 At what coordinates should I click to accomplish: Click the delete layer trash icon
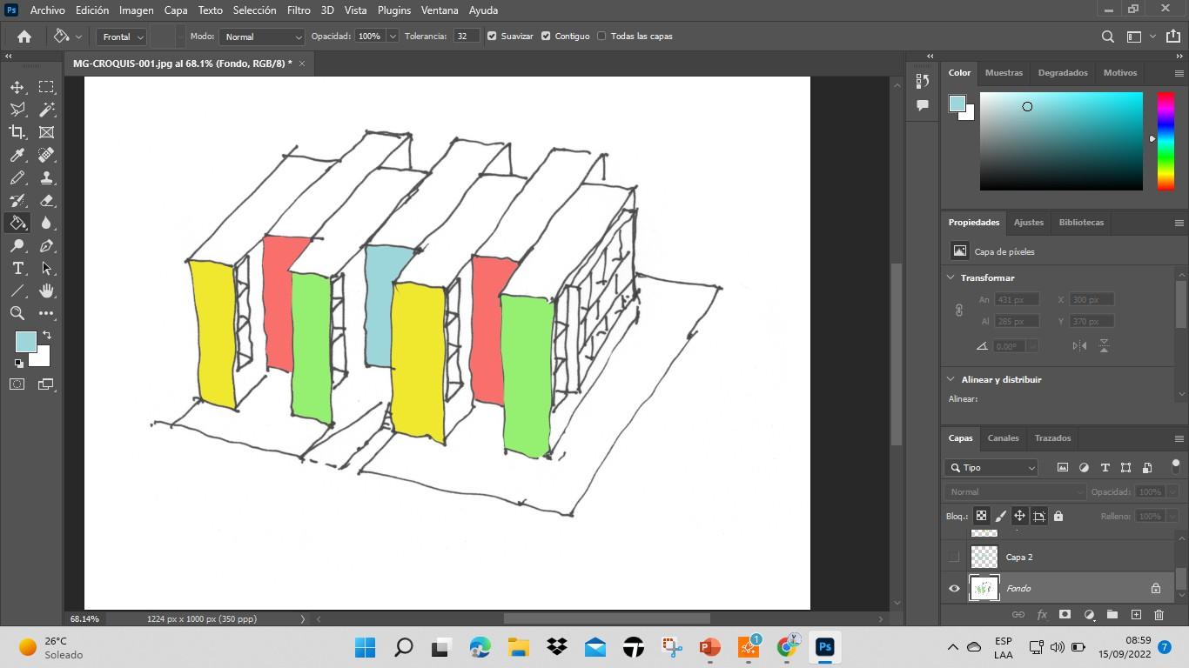tap(1159, 615)
